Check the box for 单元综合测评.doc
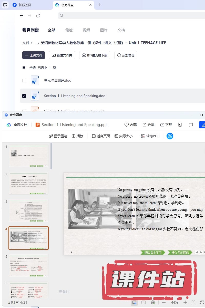205x308 pixels. point(24,81)
